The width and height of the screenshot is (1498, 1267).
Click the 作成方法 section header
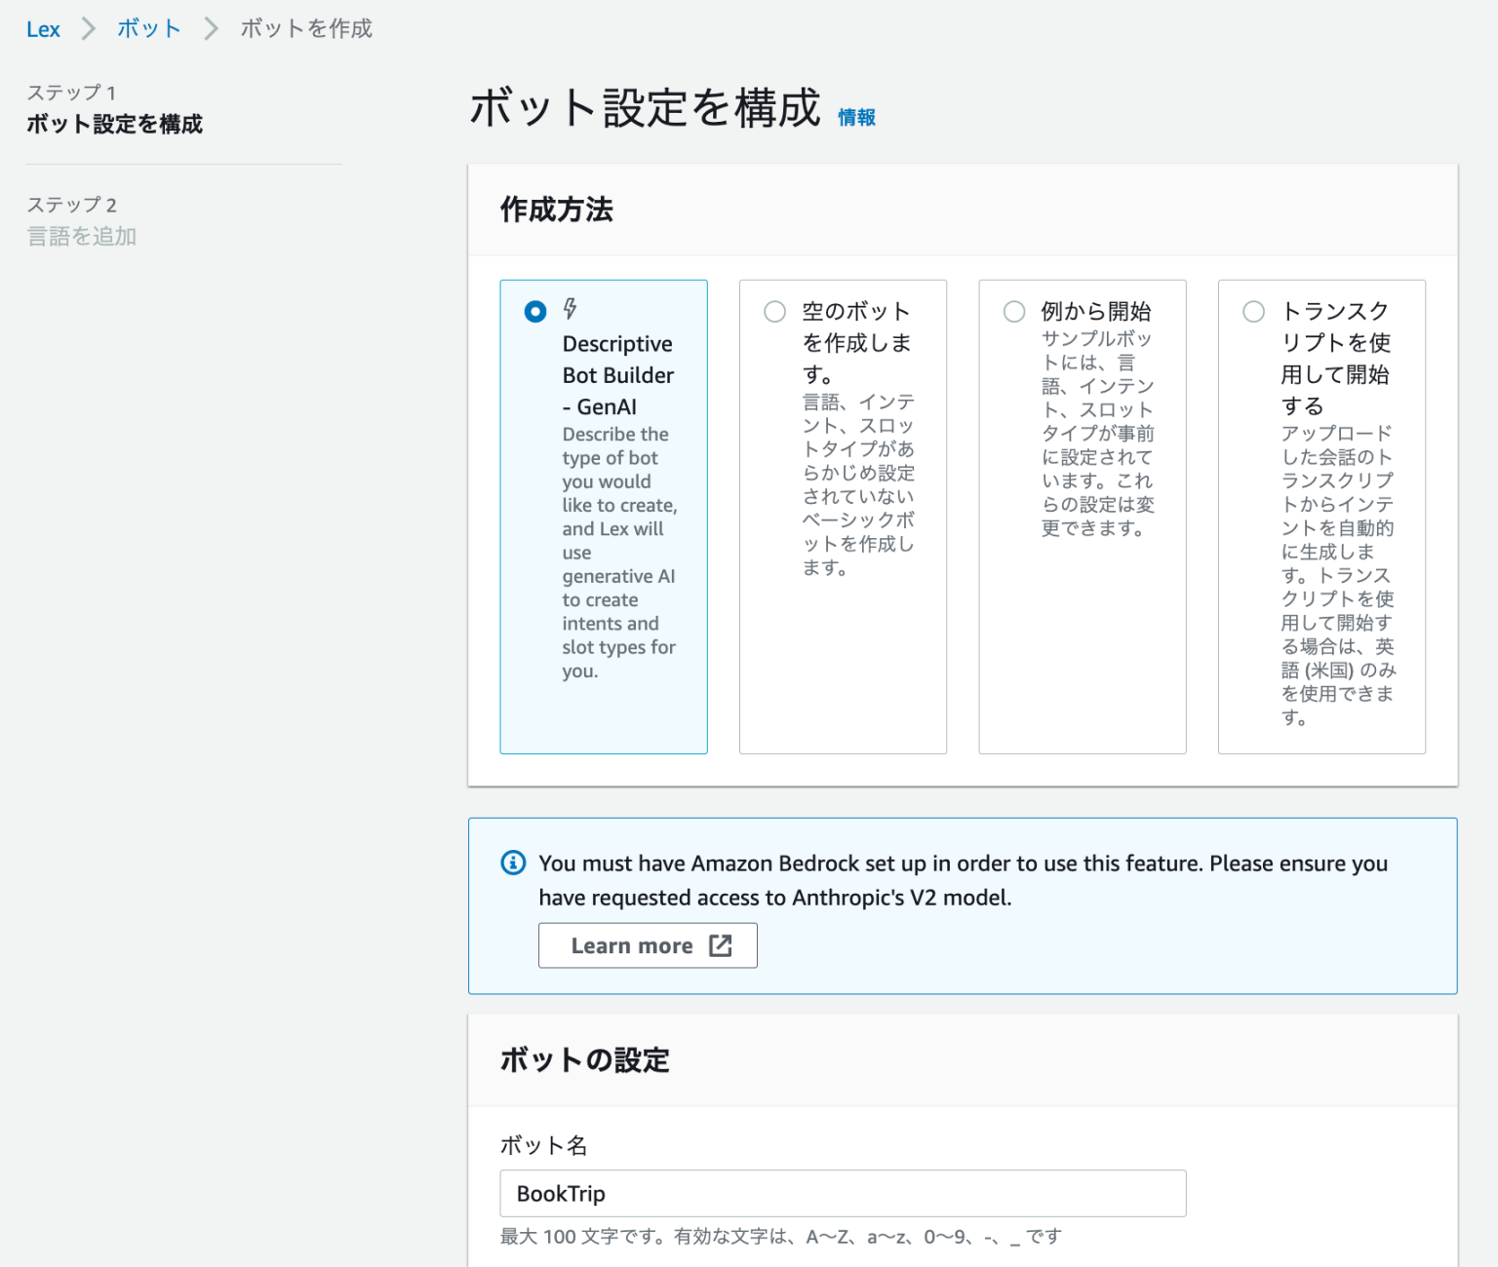pos(556,210)
